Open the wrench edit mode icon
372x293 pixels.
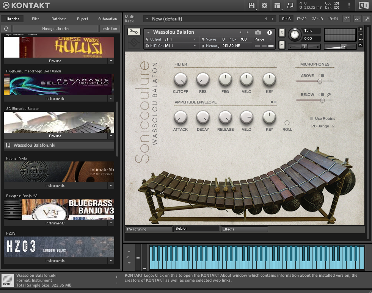point(134,32)
